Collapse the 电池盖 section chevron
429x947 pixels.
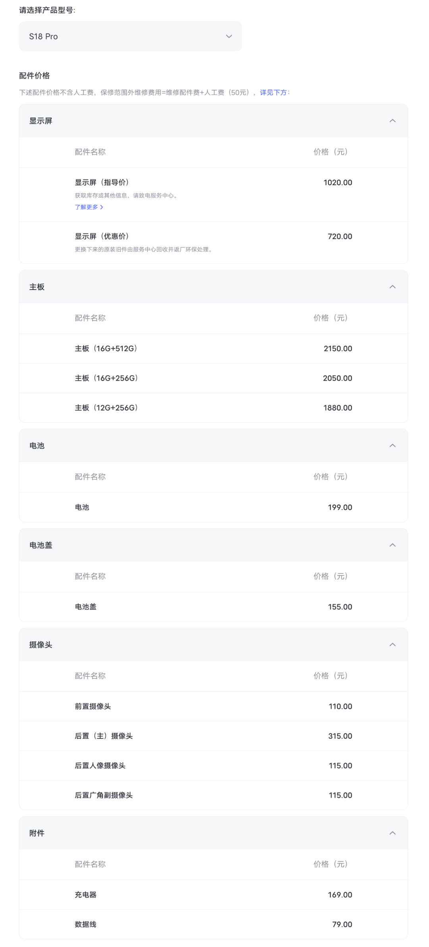392,545
